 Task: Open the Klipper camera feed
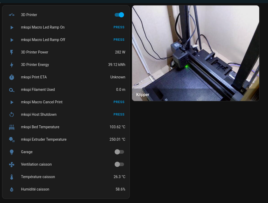pyautogui.click(x=196, y=53)
